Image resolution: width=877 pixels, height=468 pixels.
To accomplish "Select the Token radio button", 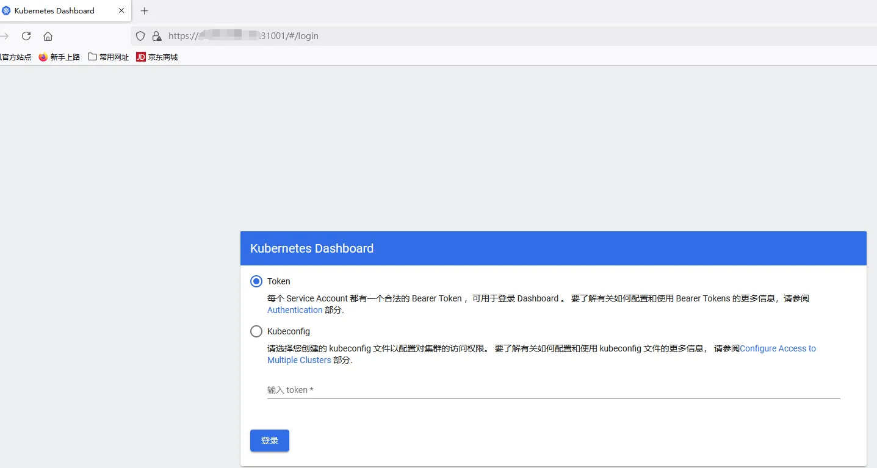I will [256, 281].
